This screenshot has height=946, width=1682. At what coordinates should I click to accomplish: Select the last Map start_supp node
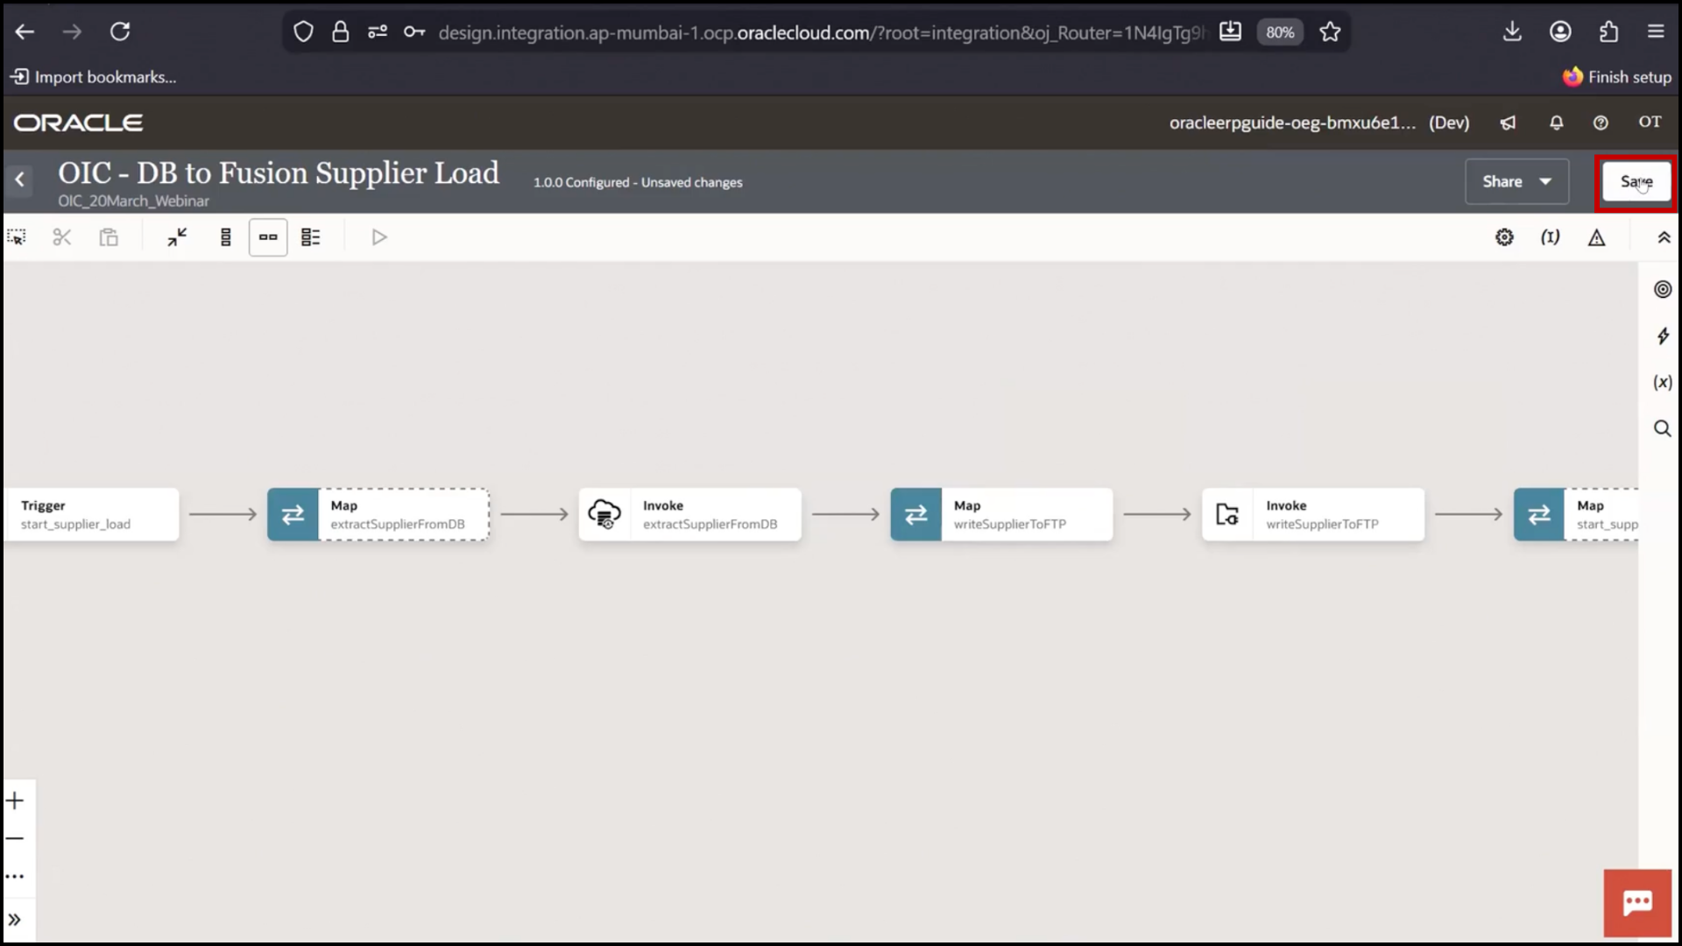point(1576,514)
